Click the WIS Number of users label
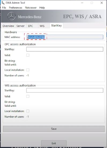 [14, 117]
